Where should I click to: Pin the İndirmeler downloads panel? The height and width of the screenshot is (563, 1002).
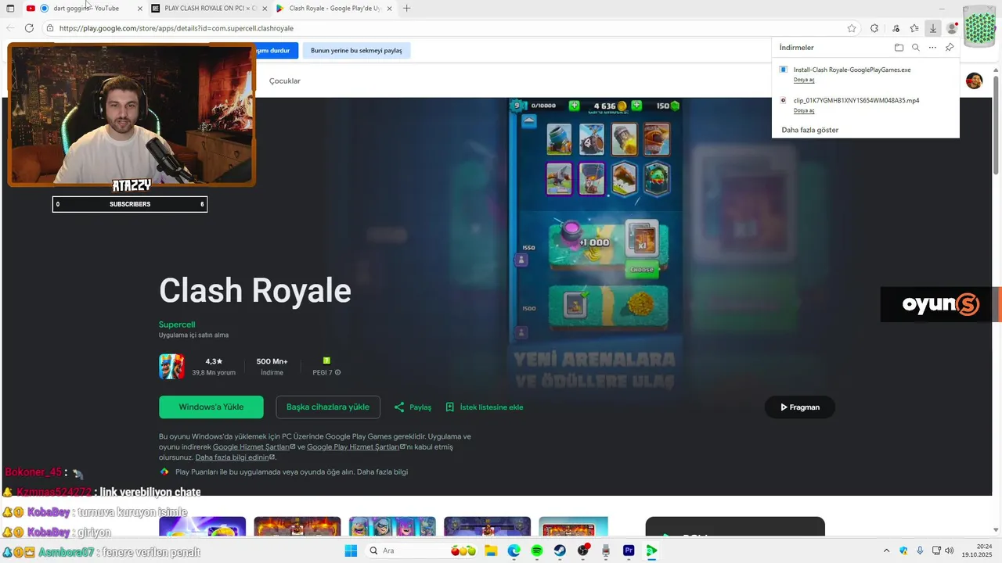[x=950, y=48]
